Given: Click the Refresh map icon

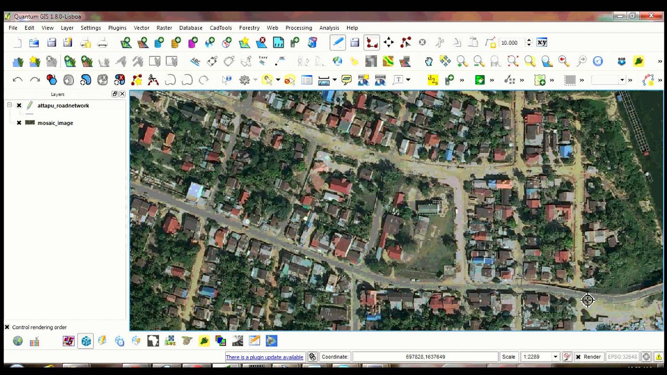Looking at the screenshot, I should 598,62.
